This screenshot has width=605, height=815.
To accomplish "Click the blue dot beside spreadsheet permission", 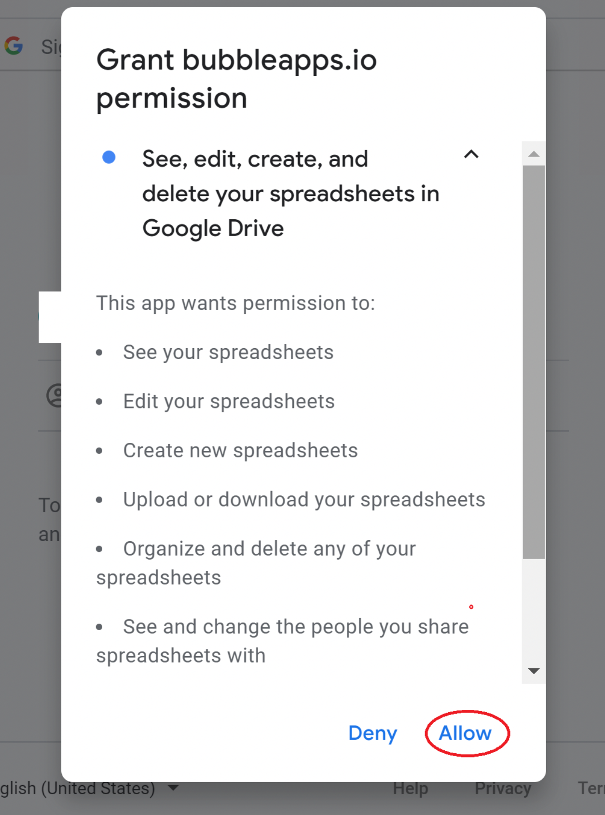I will click(x=109, y=157).
